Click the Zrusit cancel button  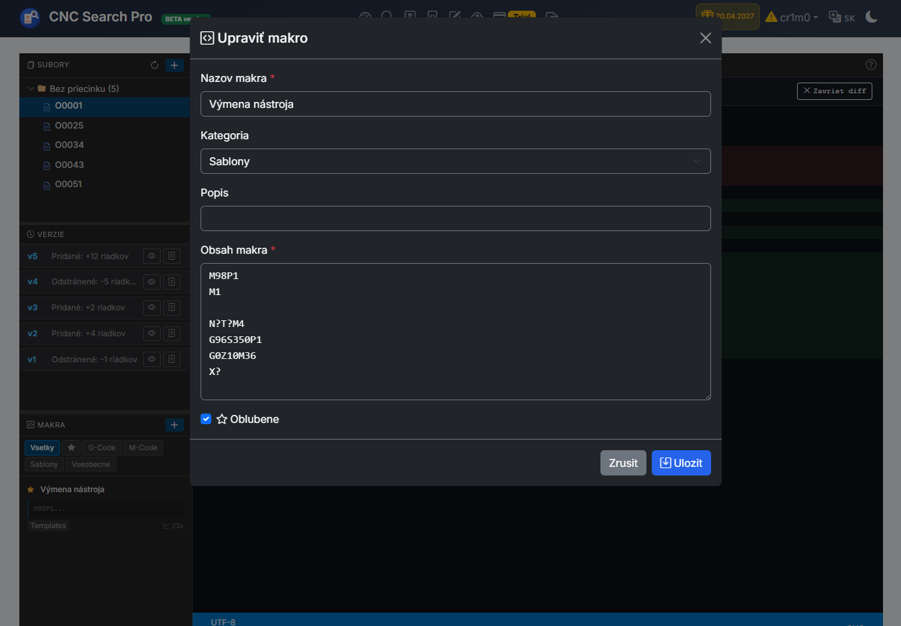622,463
